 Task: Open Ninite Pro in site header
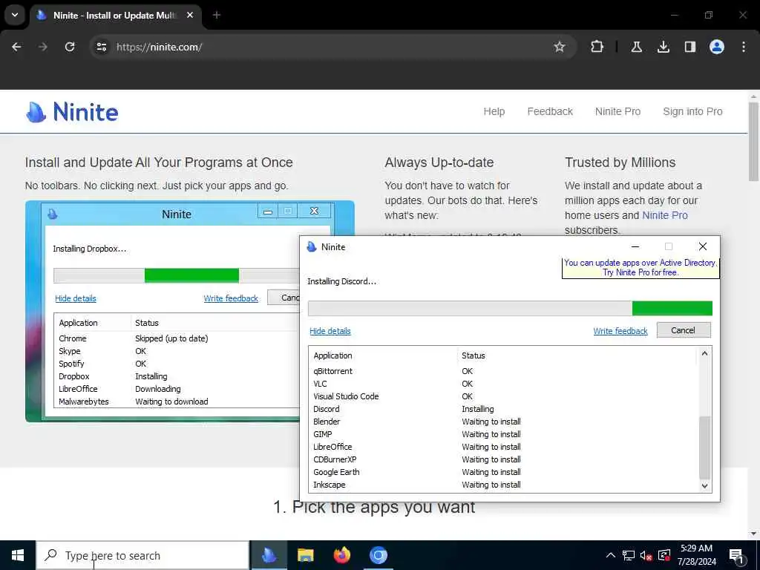coord(617,111)
